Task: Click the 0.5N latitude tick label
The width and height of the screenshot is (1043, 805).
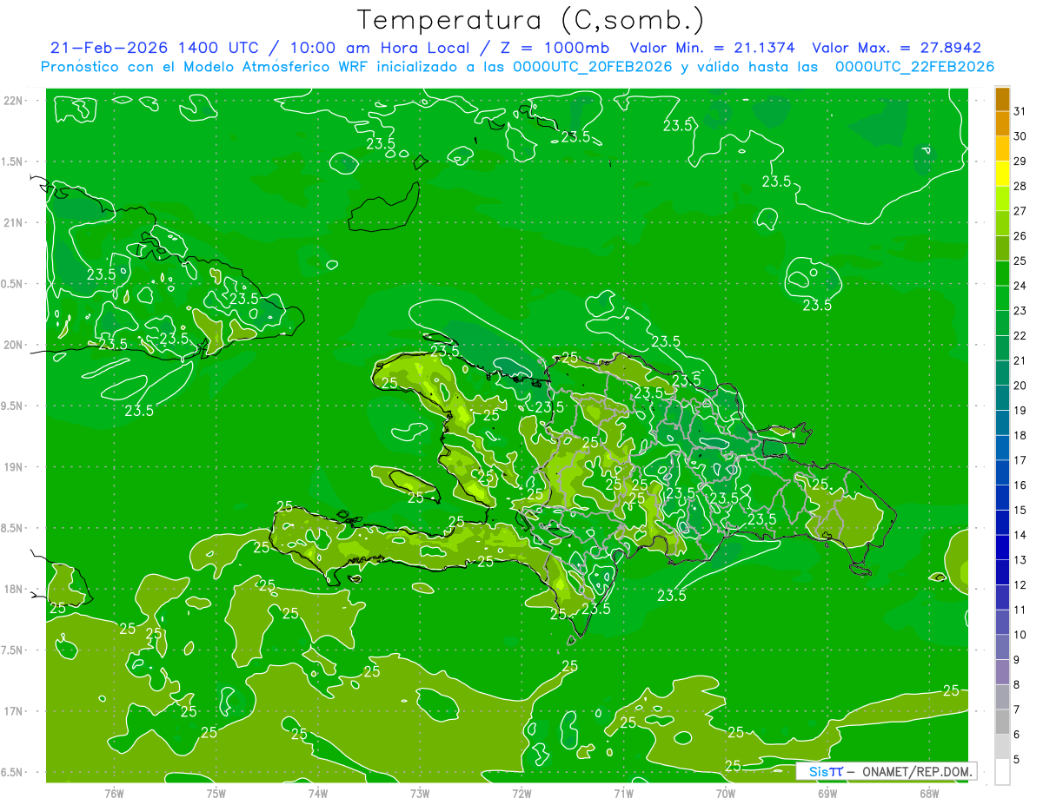Action: [x=10, y=284]
